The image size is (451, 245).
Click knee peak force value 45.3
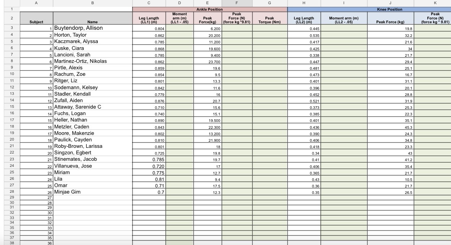pyautogui.click(x=391, y=127)
